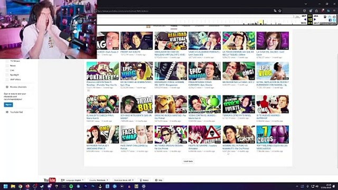Screen dimensions: 338x190
Task: Click the blue Sign in button in the sidebar
Action: point(8,104)
